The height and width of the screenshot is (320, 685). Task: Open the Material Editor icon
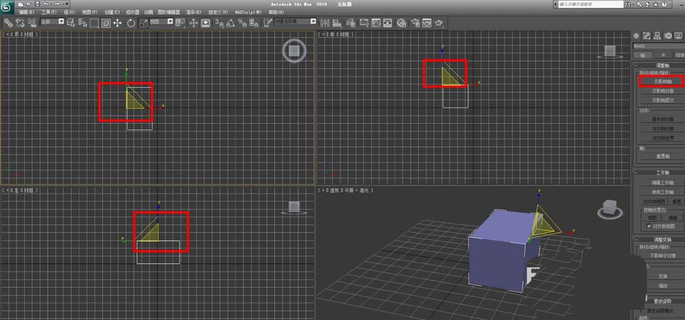click(x=401, y=23)
